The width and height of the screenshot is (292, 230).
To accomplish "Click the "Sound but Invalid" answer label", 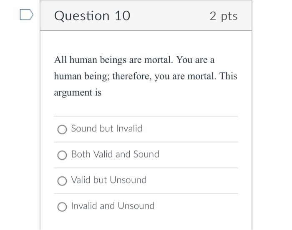I will 107,129.
